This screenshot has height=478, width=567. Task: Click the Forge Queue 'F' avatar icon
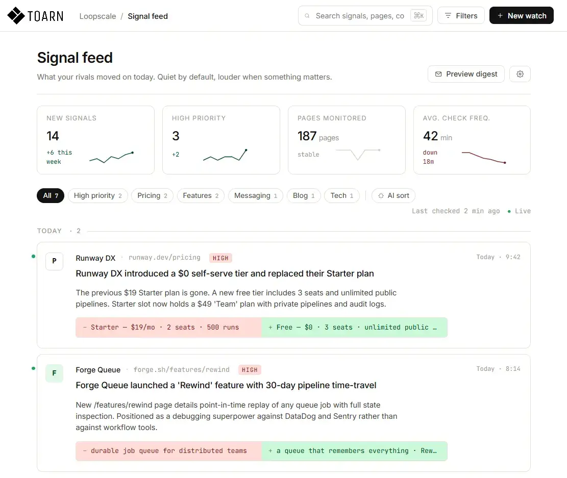point(54,373)
